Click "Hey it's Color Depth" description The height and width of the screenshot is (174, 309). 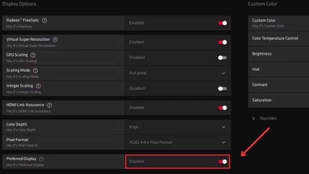[x=21, y=130]
